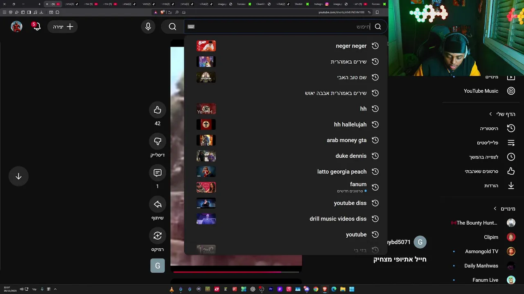The height and width of the screenshot is (294, 524).
Task: Show hidden system tray icons chevron
Action: (x=55, y=289)
